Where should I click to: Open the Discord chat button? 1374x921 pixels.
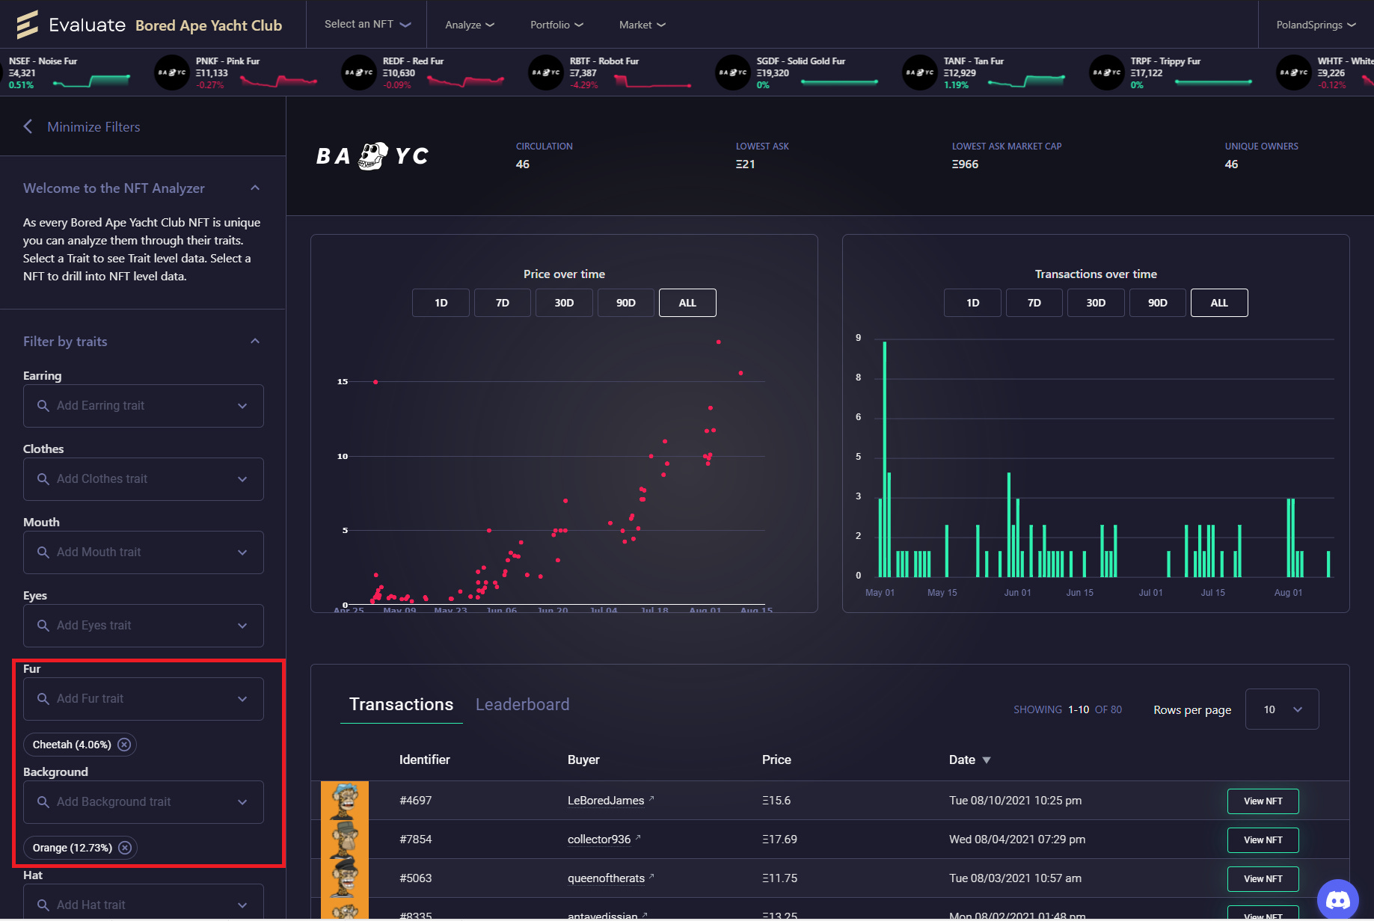1337,899
